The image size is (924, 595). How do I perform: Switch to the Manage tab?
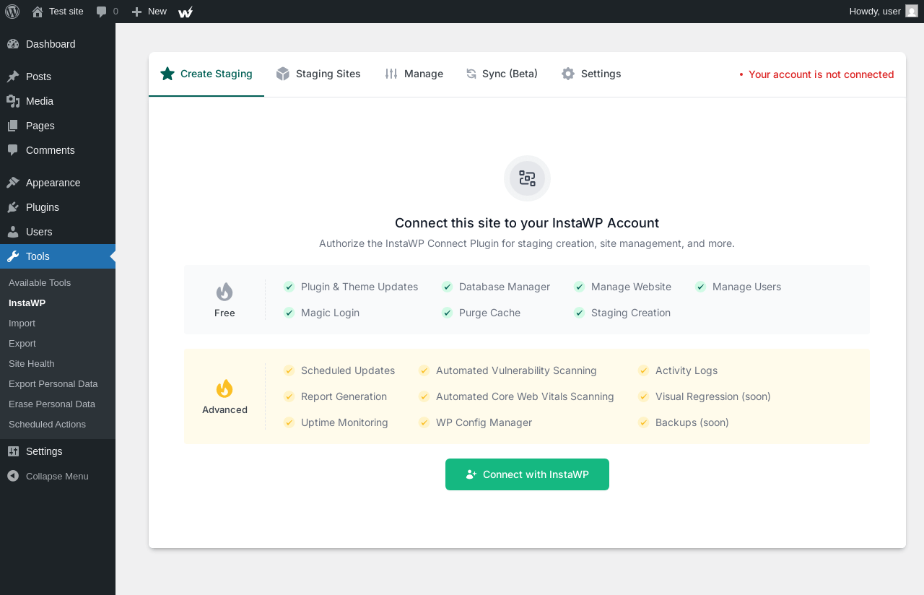point(414,74)
